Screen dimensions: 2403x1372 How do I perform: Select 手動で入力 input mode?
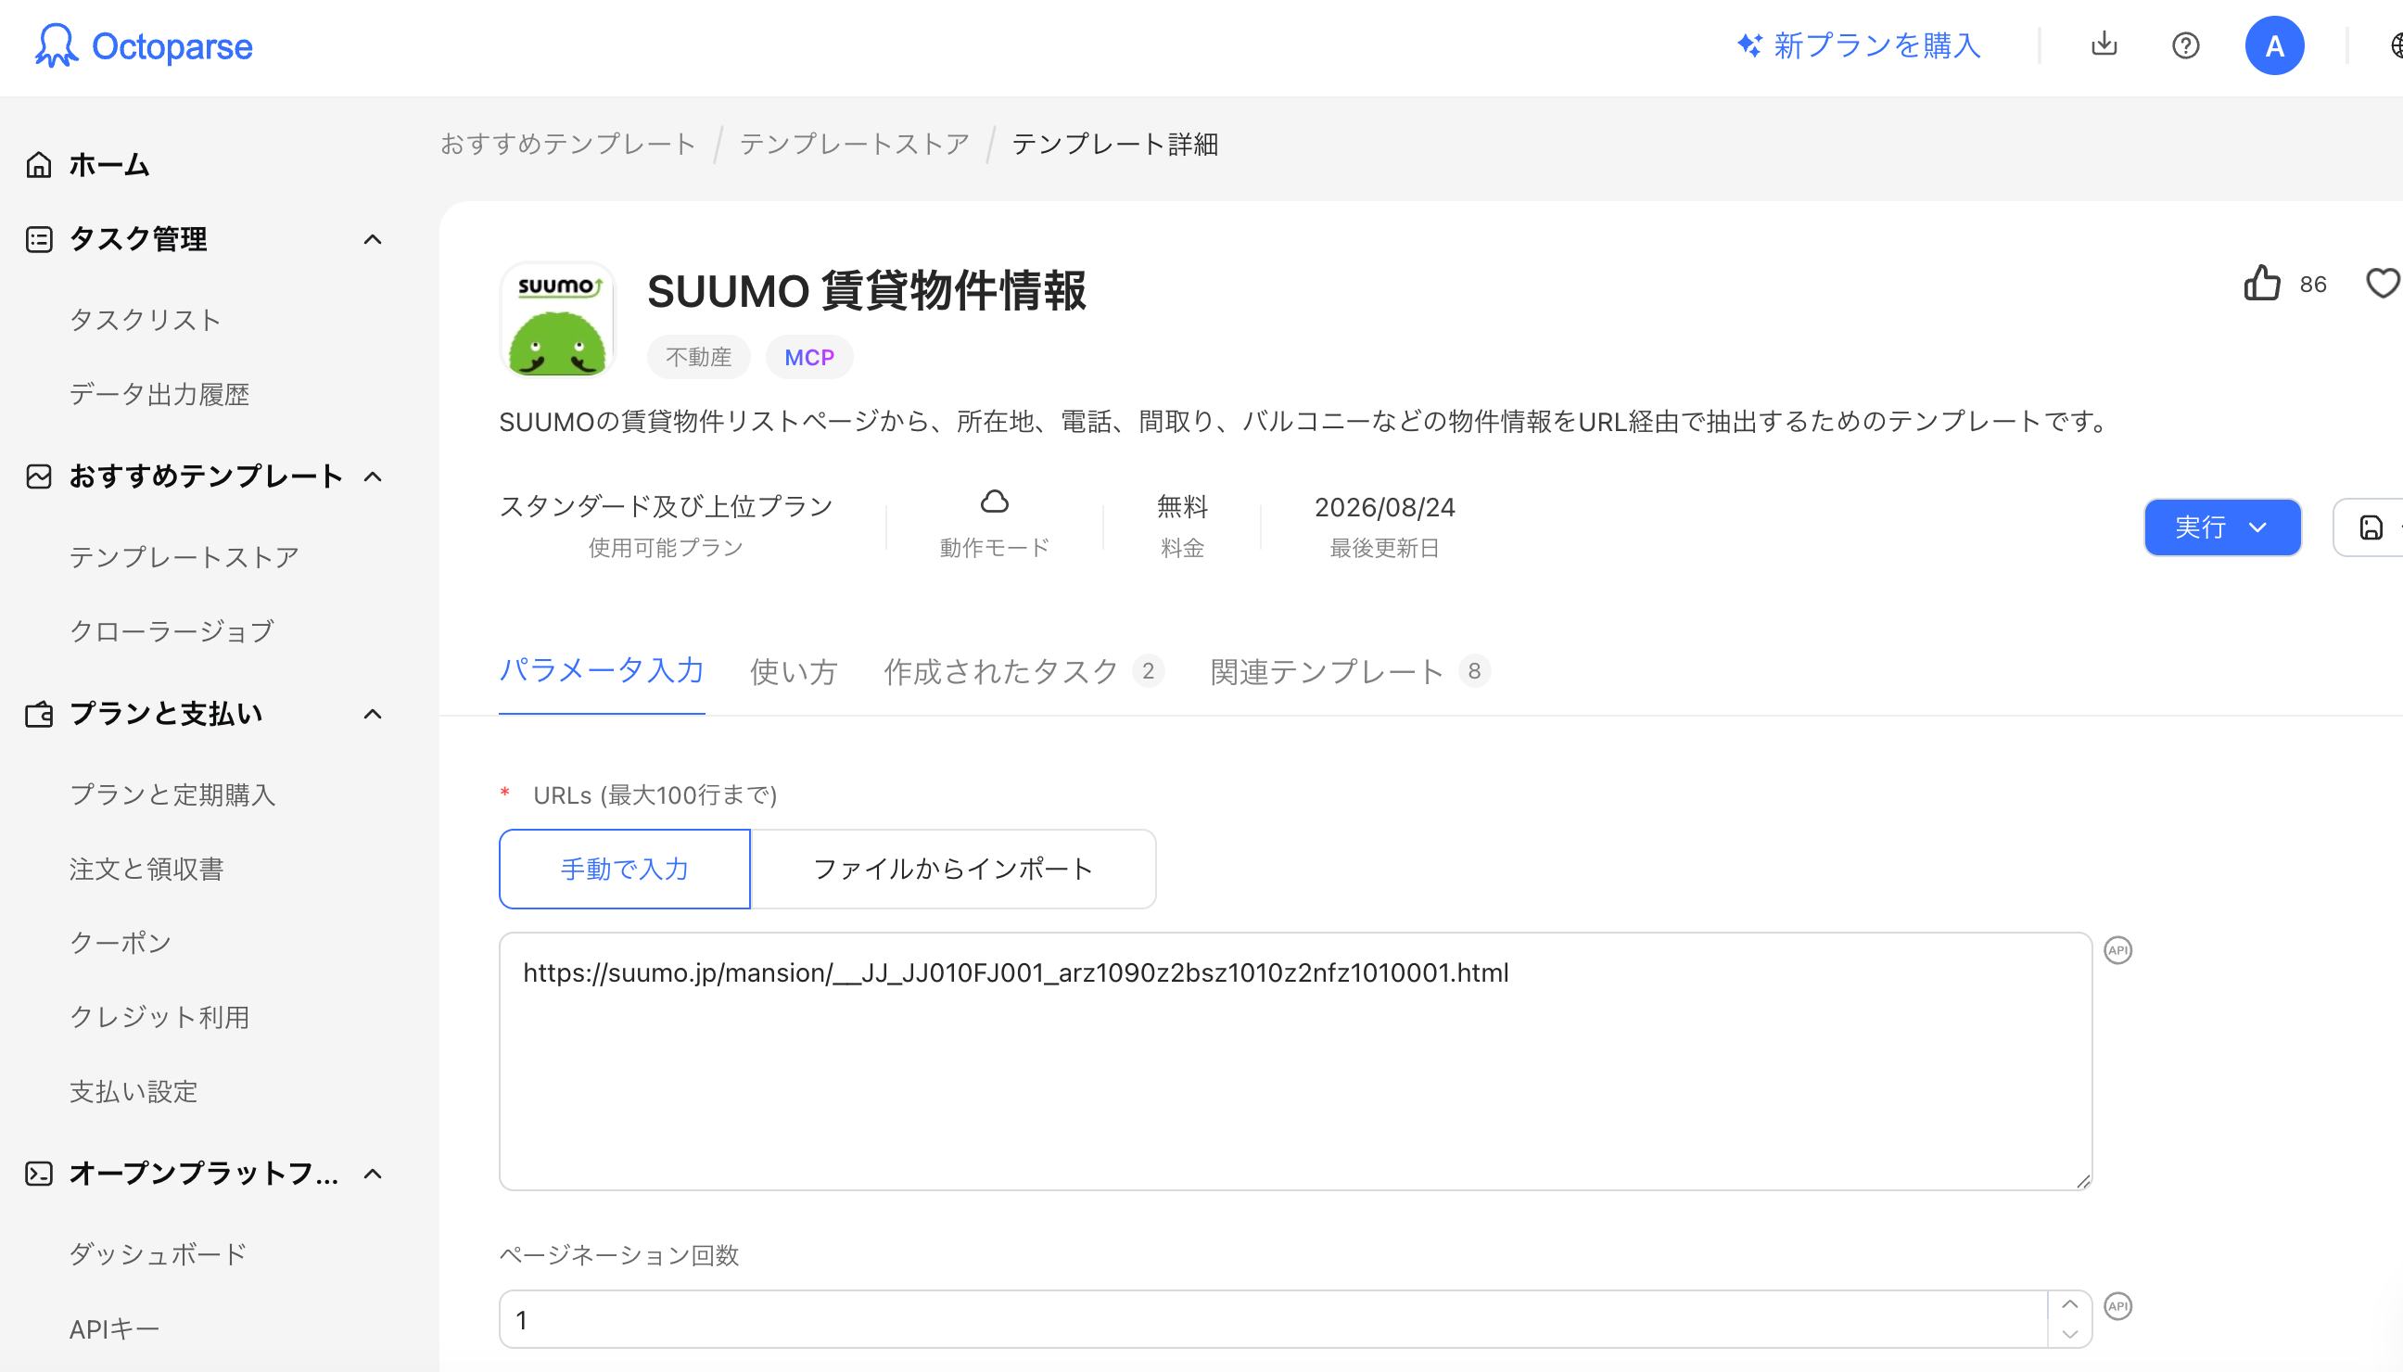pos(624,869)
